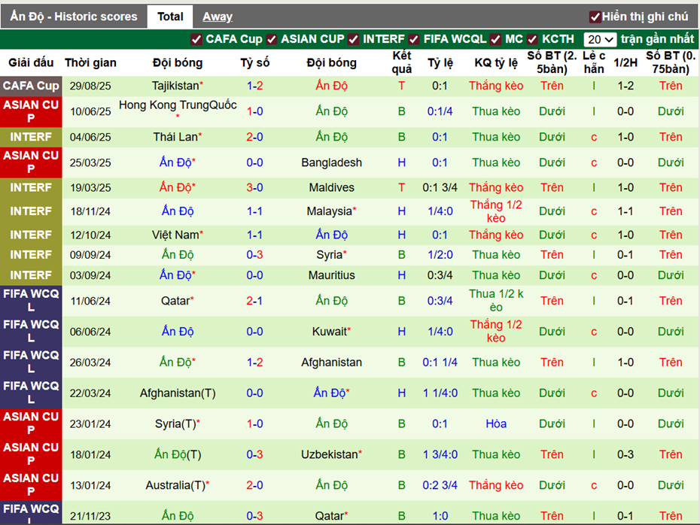The width and height of the screenshot is (700, 525).
Task: Uncheck the ASIAN CUP filter checkbox
Action: (x=272, y=39)
